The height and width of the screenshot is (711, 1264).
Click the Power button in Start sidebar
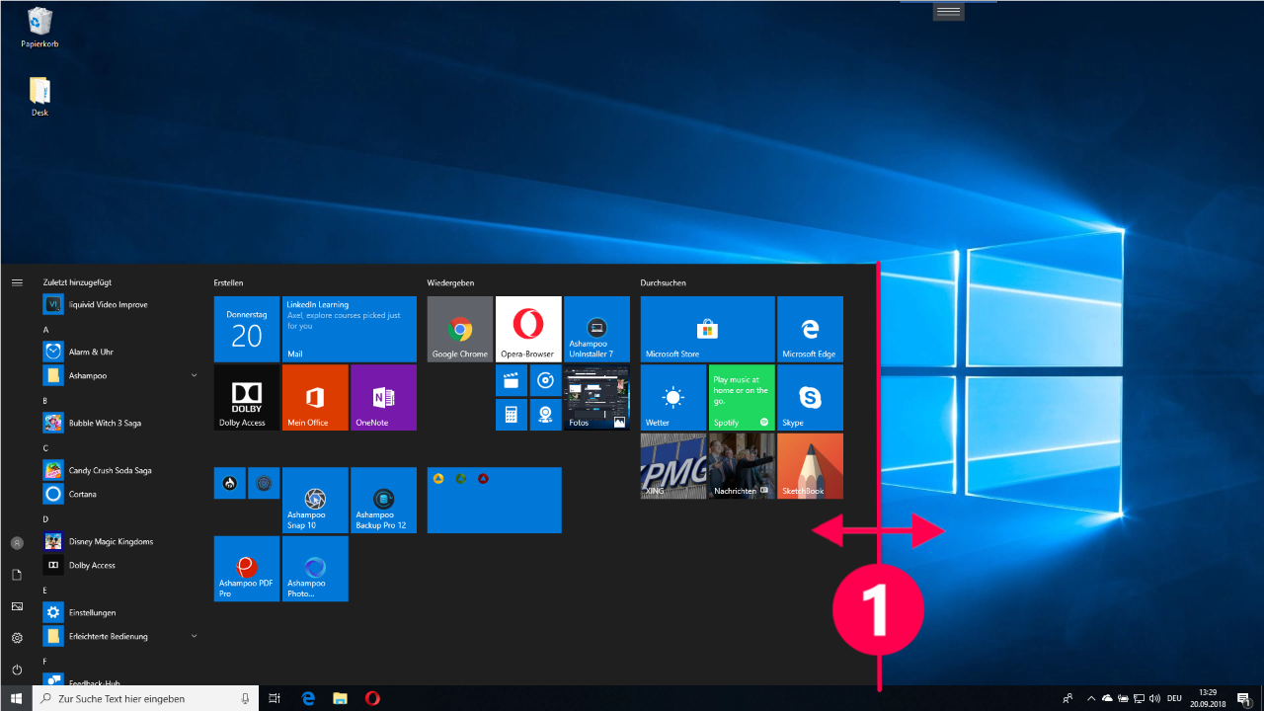tap(17, 670)
